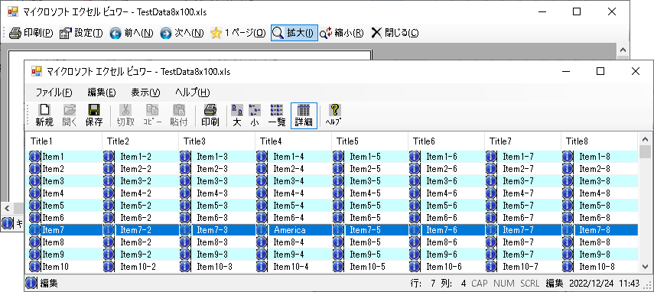Screen dimensions: 654x292
Task: Click the 新規 (New) toolbar icon
Action: pos(44,115)
